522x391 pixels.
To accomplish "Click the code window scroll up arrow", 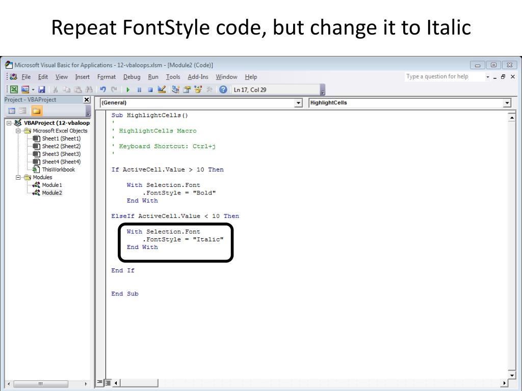I will tap(512, 118).
